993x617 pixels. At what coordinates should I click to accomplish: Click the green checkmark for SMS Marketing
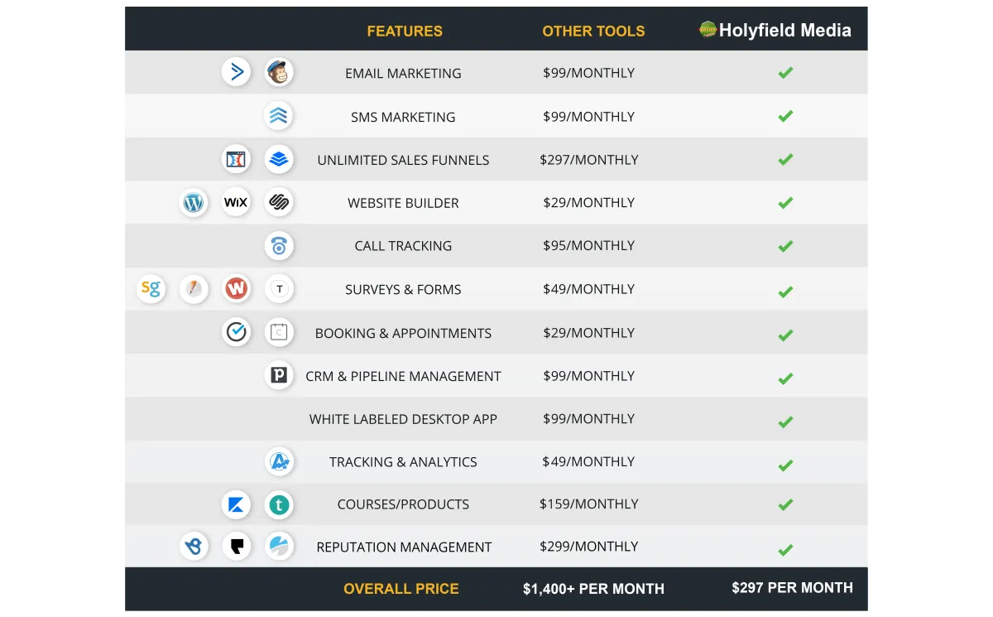pyautogui.click(x=785, y=116)
